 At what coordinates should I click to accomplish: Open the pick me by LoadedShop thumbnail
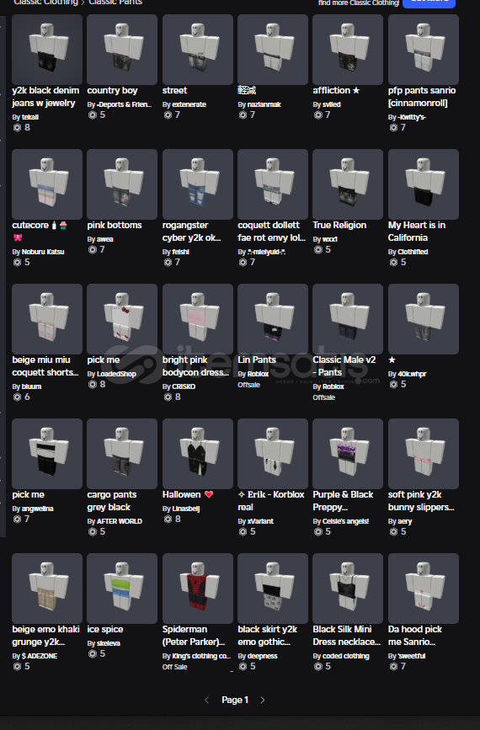[122, 319]
